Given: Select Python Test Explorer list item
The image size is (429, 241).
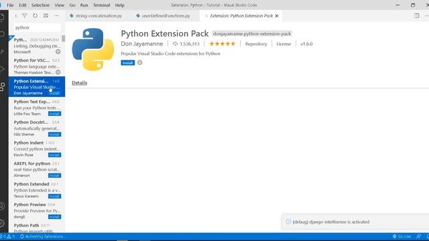Looking at the screenshot, I should click(37, 107).
